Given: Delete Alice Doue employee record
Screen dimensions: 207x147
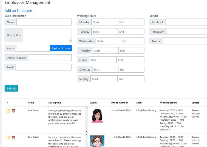Looking at the screenshot, I should 13,111.
